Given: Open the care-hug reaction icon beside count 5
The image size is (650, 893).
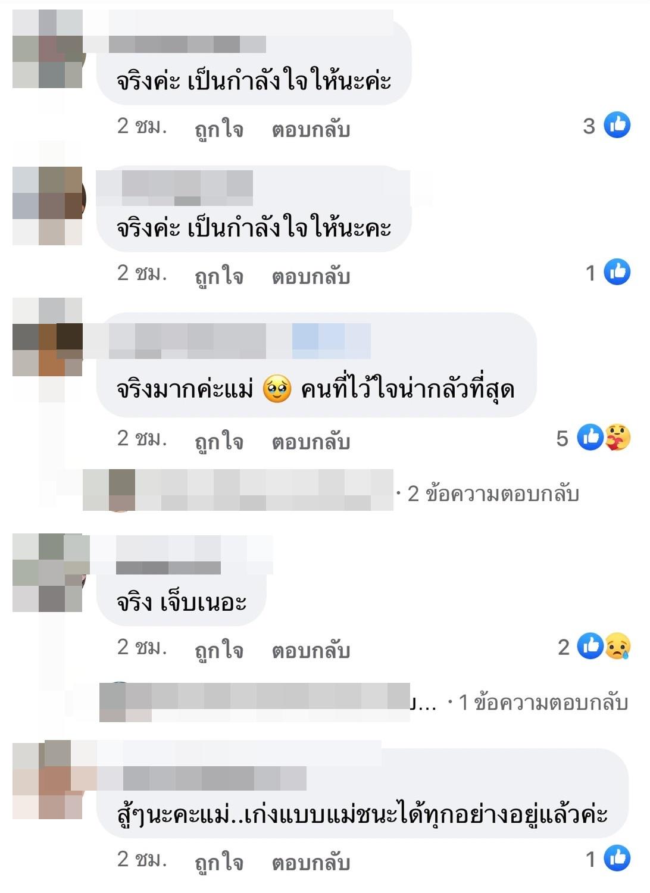Looking at the screenshot, I should 618,438.
